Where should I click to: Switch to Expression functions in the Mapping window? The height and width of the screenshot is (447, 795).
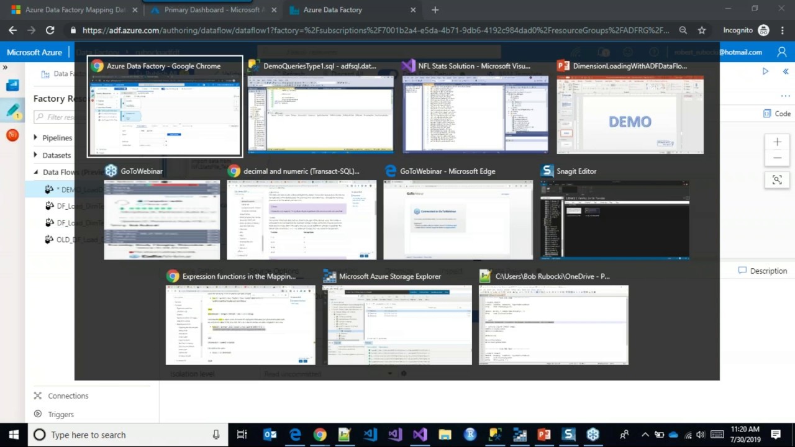click(x=240, y=318)
